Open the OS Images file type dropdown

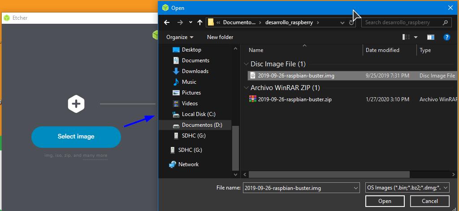(x=407, y=188)
